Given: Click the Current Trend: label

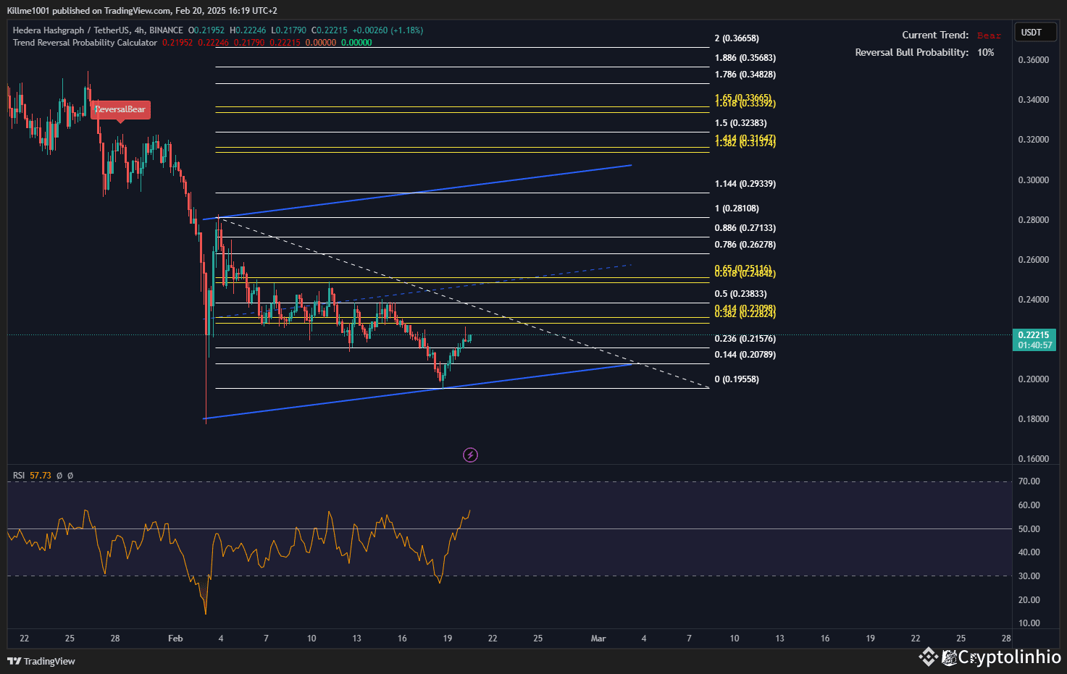Looking at the screenshot, I should 935,35.
